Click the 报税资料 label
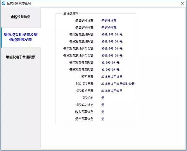The width and height of the screenshot is (187, 151). 87,98
